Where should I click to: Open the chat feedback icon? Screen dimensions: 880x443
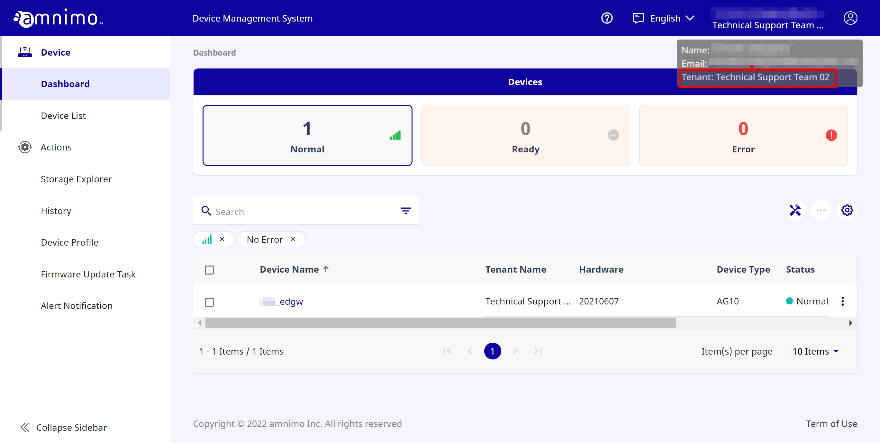pyautogui.click(x=638, y=18)
